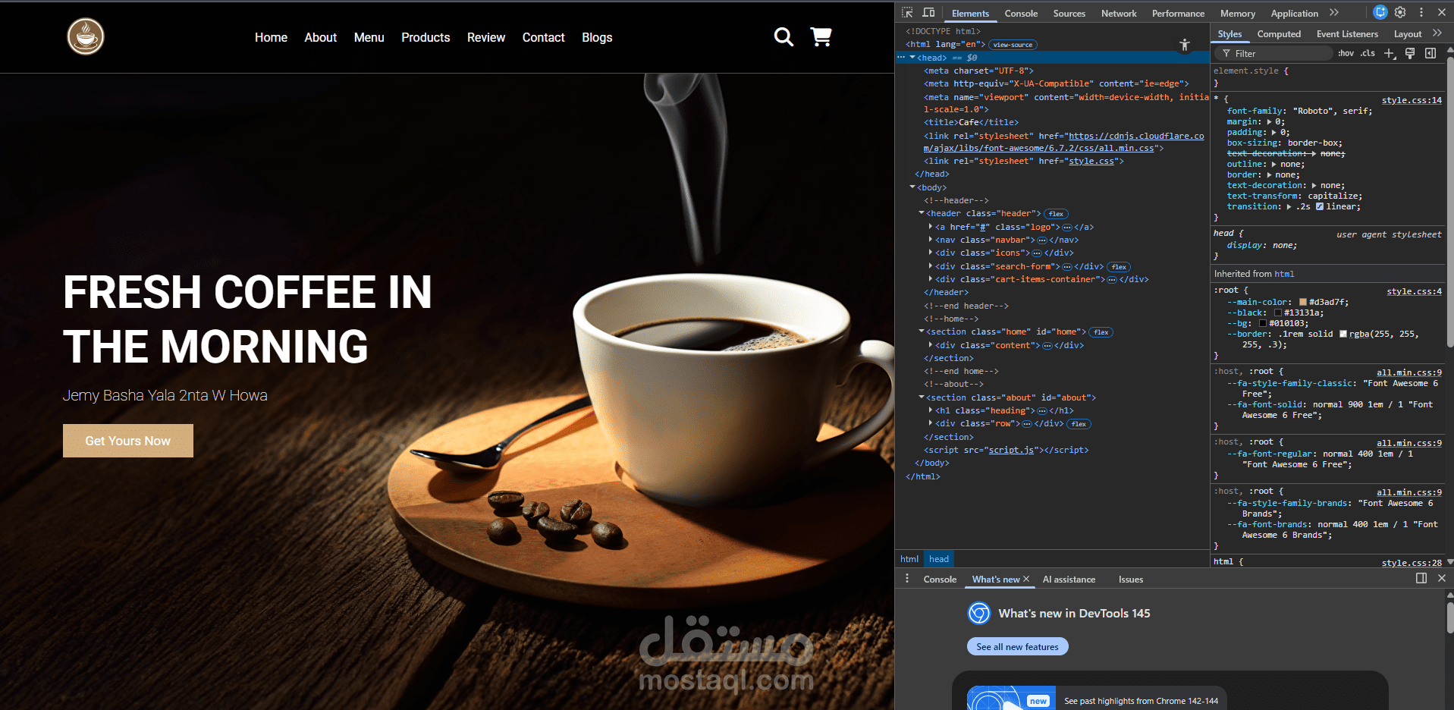Click the view-source badge

[x=1013, y=45]
